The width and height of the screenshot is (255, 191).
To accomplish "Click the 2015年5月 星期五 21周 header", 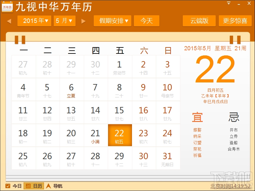I will pos(215,48).
